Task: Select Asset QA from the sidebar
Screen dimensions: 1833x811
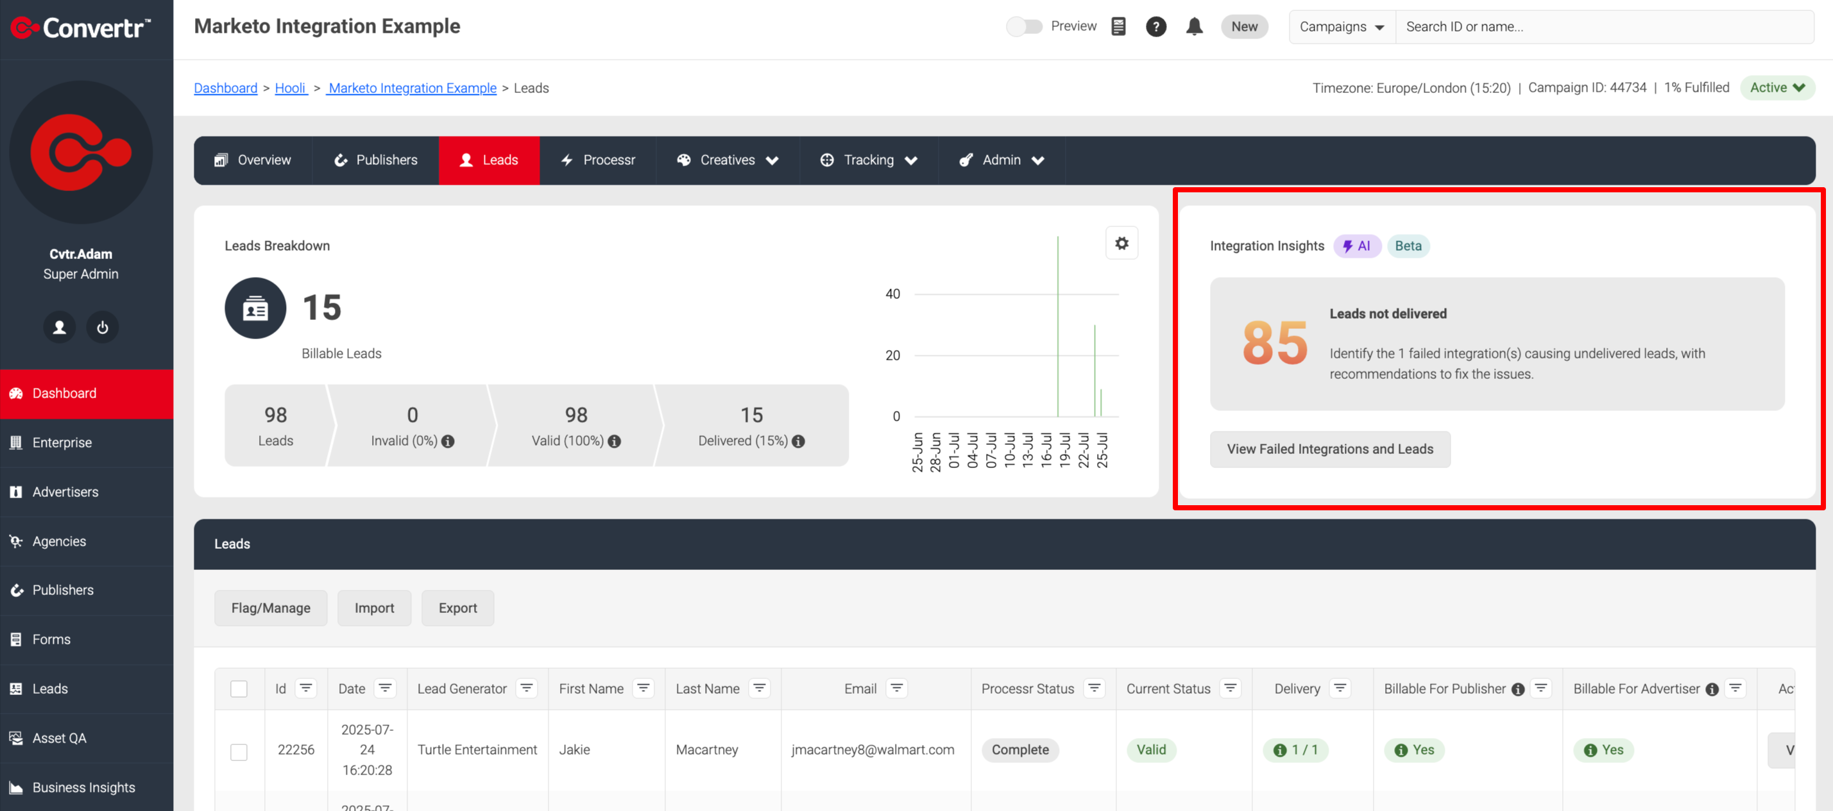Action: coord(60,738)
